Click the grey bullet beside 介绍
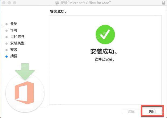This screenshot has width=167, height=118. (6, 24)
